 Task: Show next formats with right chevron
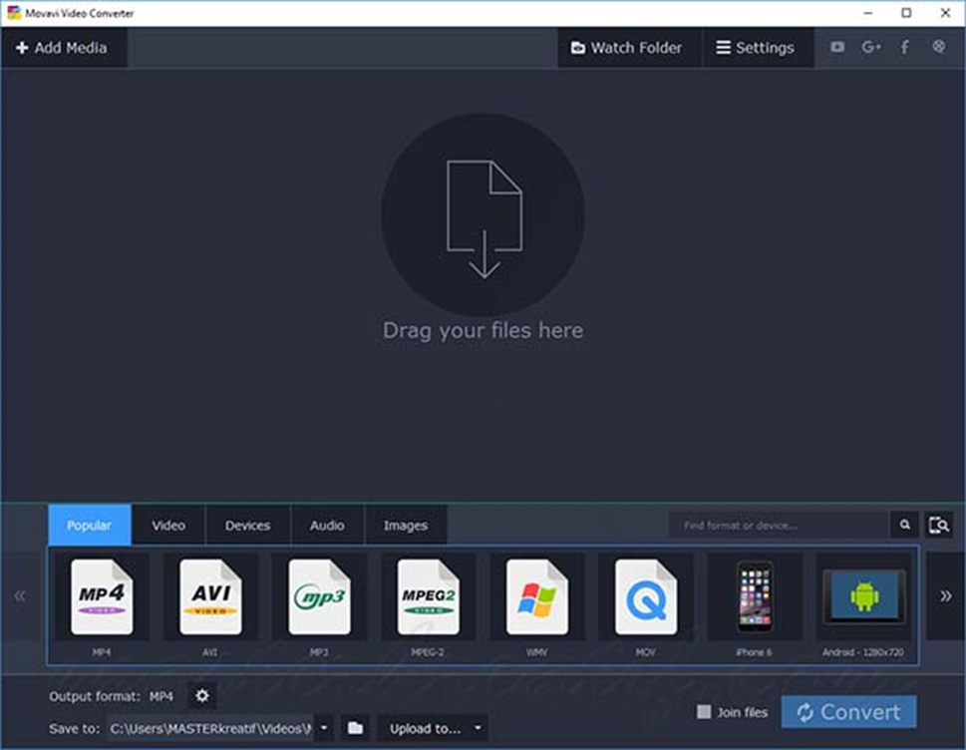945,596
